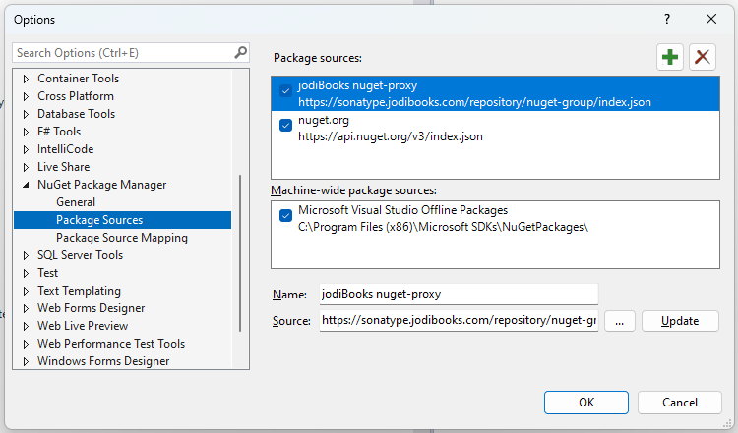Click the search magnifier icon in Options
This screenshot has width=738, height=433.
point(240,53)
